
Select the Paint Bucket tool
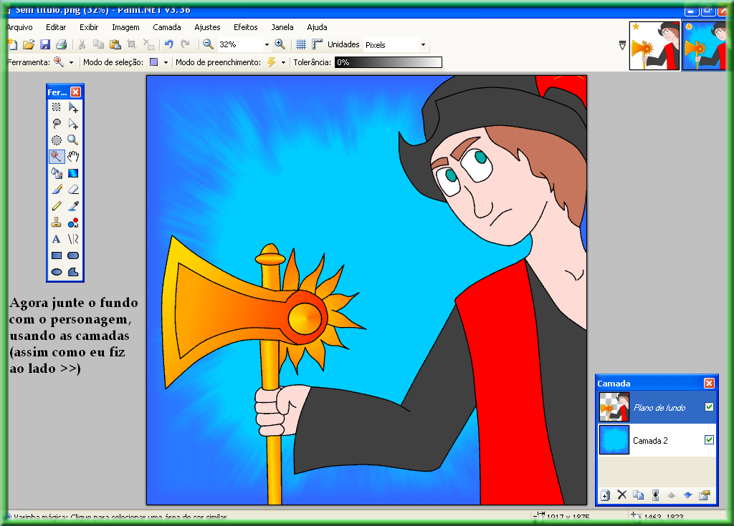click(x=57, y=173)
